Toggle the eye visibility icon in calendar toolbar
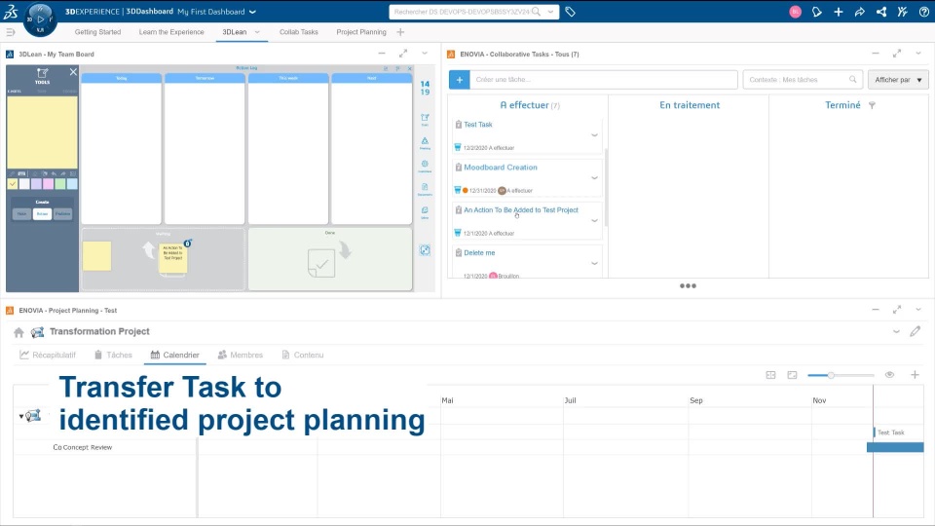This screenshot has height=526, width=935. click(x=890, y=375)
